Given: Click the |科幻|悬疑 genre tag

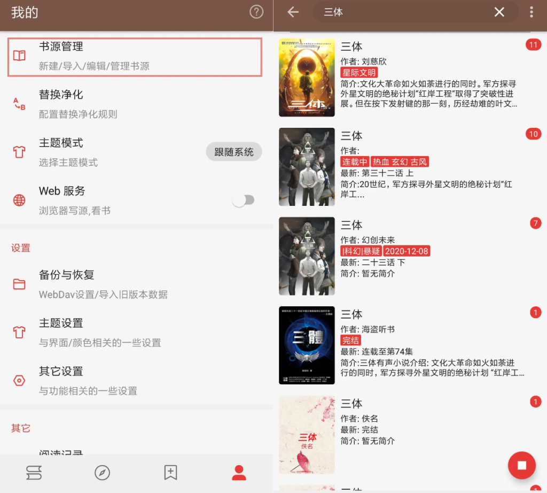Looking at the screenshot, I should coord(361,251).
